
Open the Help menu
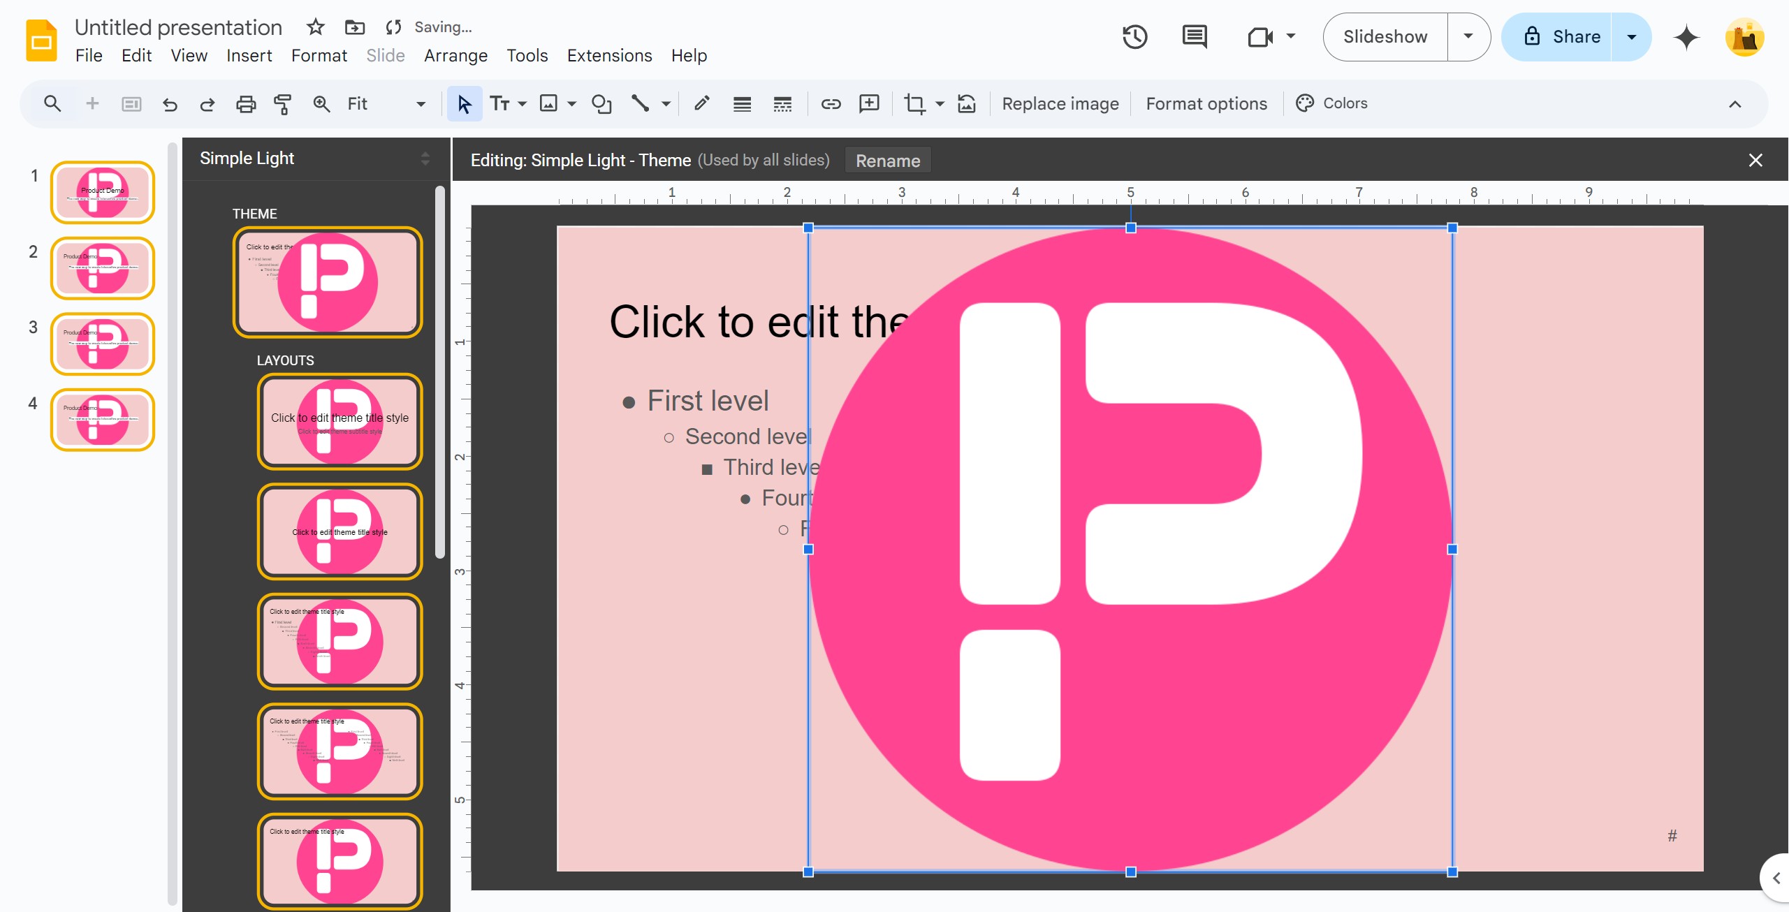click(689, 56)
